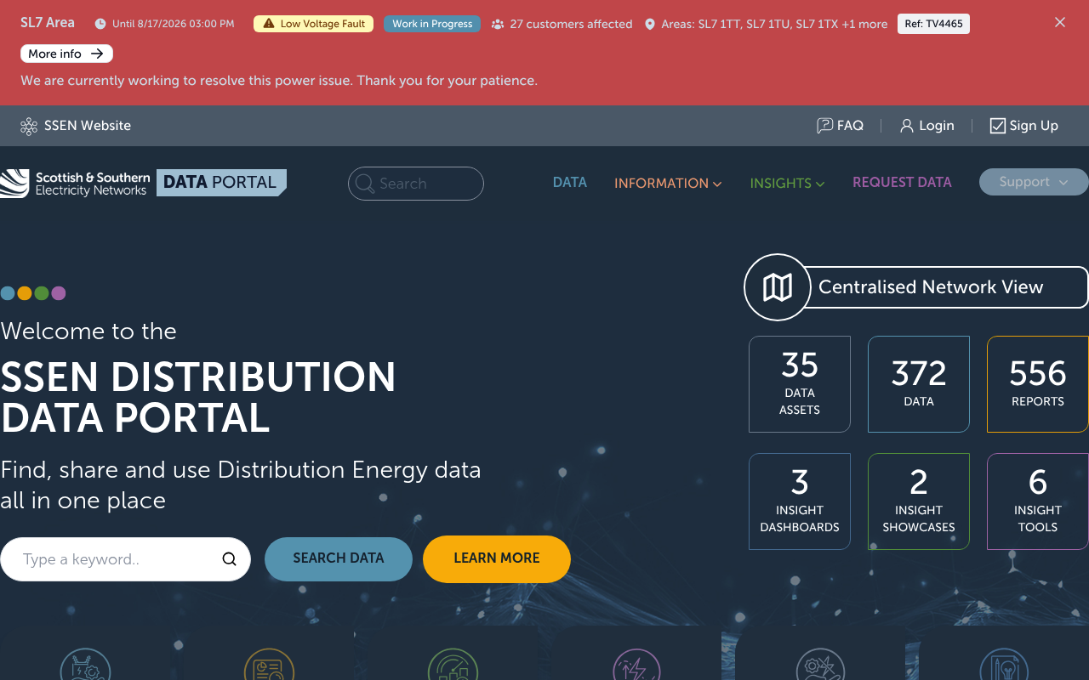Click the location pin icon before Areas
Image resolution: width=1089 pixels, height=680 pixels.
[x=650, y=24]
